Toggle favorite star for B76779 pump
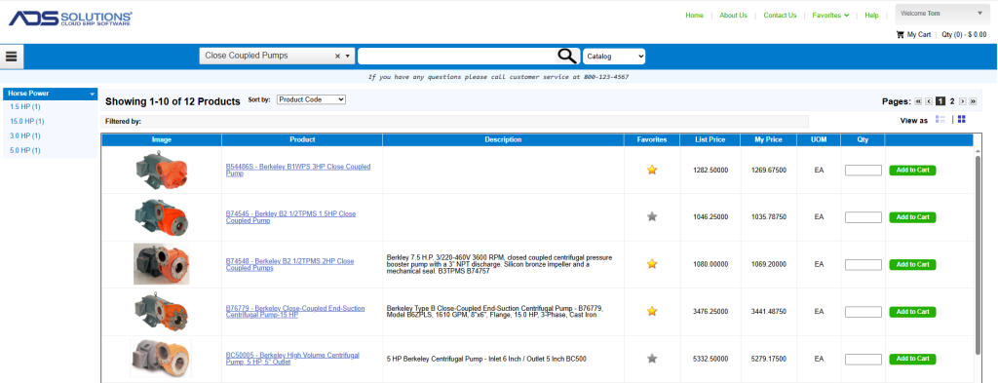Viewport: 998px width, 383px height. 652,311
